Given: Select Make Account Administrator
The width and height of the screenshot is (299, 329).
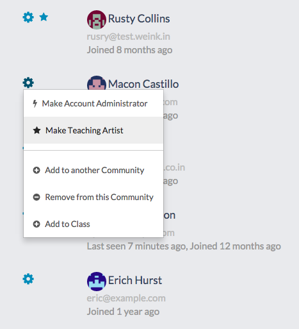Looking at the screenshot, I should (93, 103).
